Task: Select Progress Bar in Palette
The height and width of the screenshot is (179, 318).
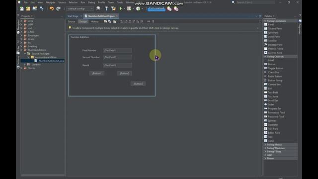Action: [x=273, y=108]
